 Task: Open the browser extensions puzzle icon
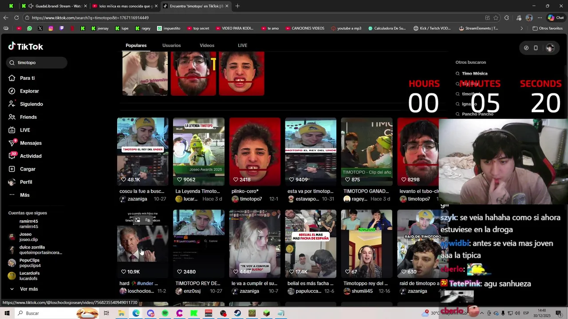tap(507, 18)
